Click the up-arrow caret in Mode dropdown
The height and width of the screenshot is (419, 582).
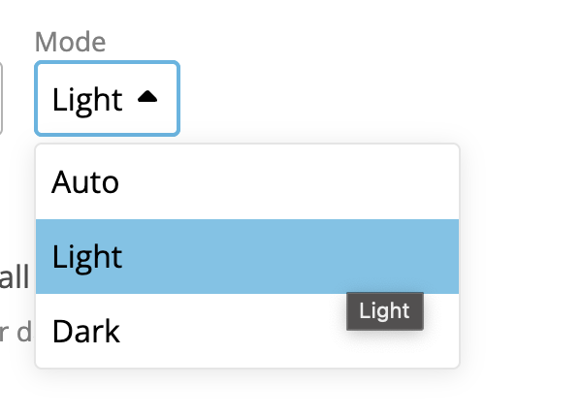[x=147, y=97]
